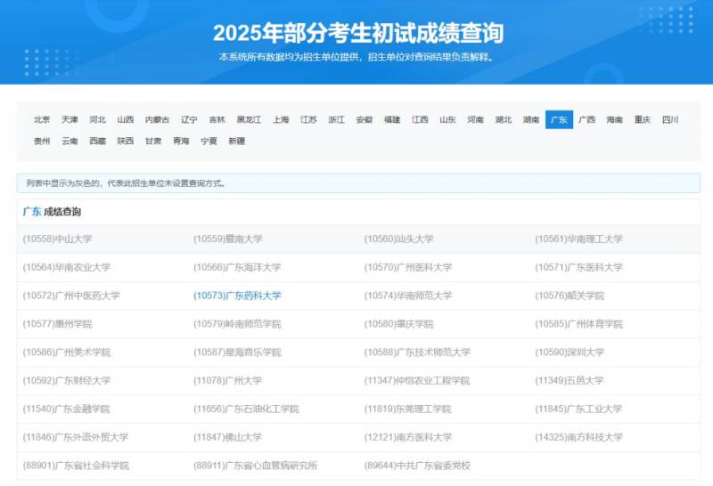This screenshot has height=486, width=713.
Task: Click the (11540)广东金融学院 entry
Action: 66,409
